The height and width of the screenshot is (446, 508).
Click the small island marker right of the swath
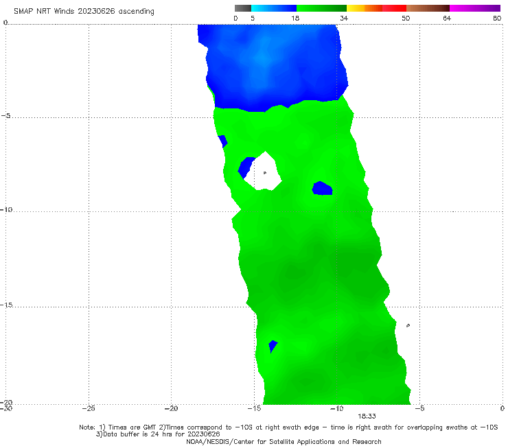pyautogui.click(x=408, y=325)
